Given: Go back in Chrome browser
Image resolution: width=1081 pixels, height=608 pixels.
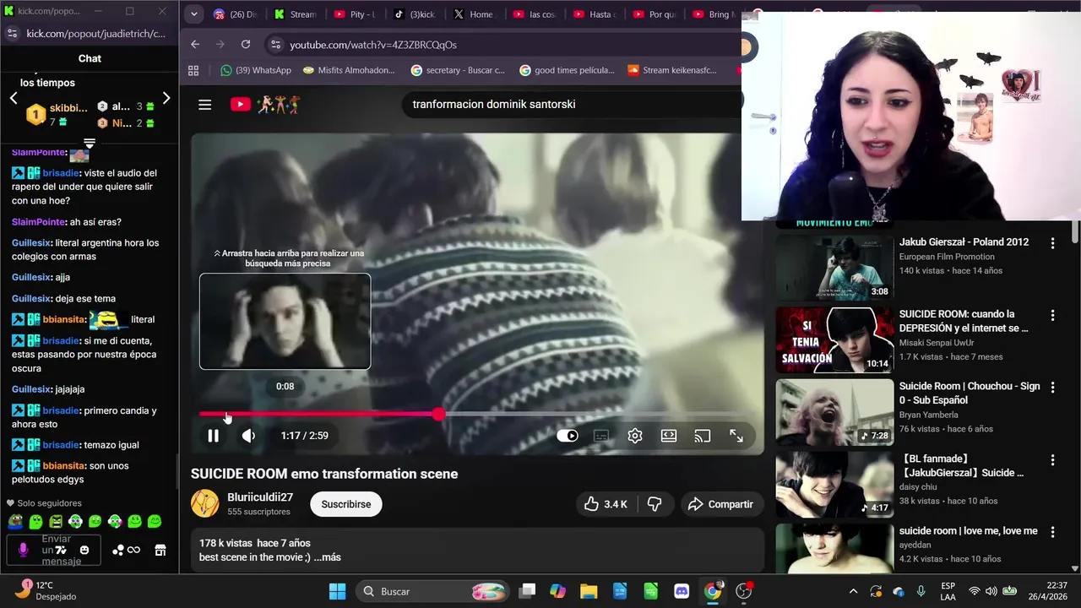Looking at the screenshot, I should pyautogui.click(x=195, y=45).
